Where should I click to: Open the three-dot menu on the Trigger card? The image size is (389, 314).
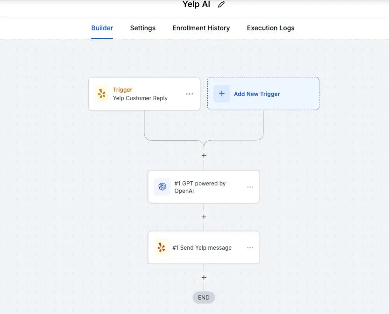190,94
